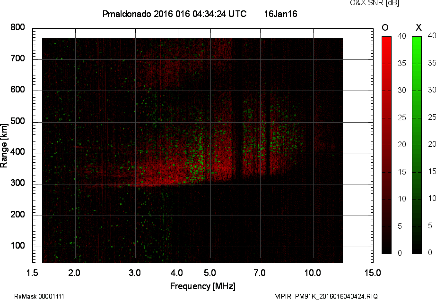Click the 10.0 frequency tick label
The height and width of the screenshot is (300, 436).
[x=313, y=273]
